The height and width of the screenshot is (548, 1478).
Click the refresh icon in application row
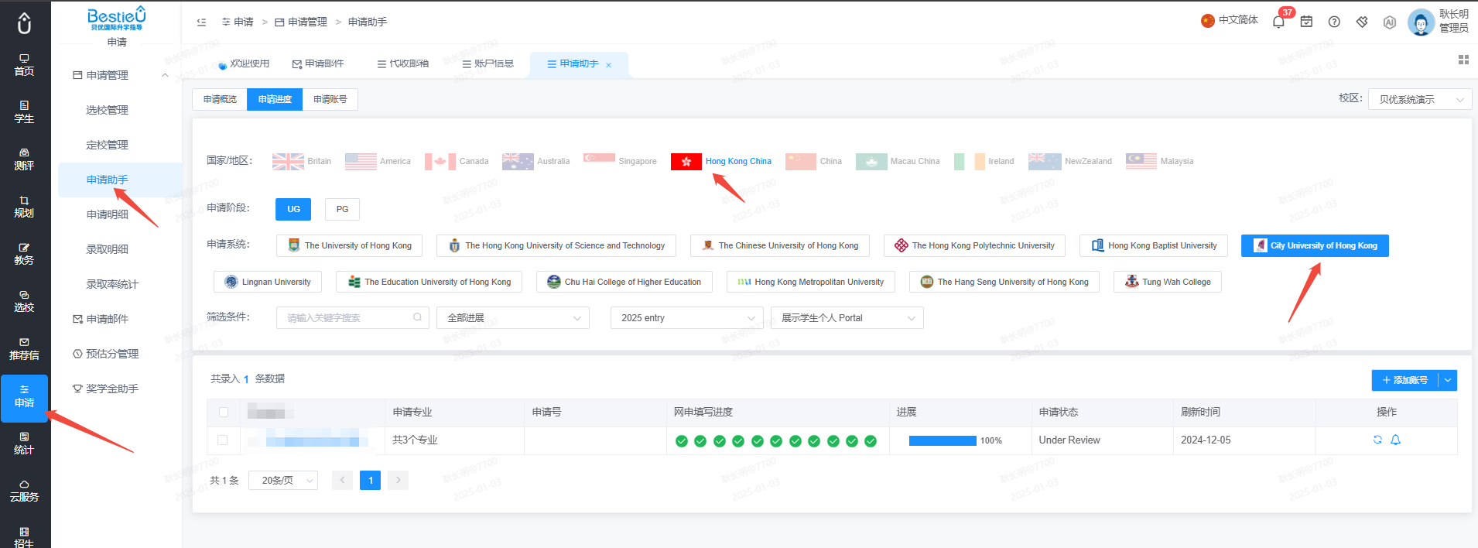point(1377,440)
